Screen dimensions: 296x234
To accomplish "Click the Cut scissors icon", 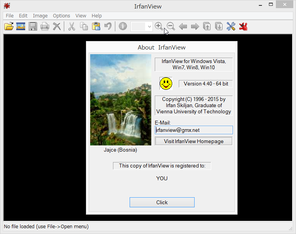I will click(72, 26).
